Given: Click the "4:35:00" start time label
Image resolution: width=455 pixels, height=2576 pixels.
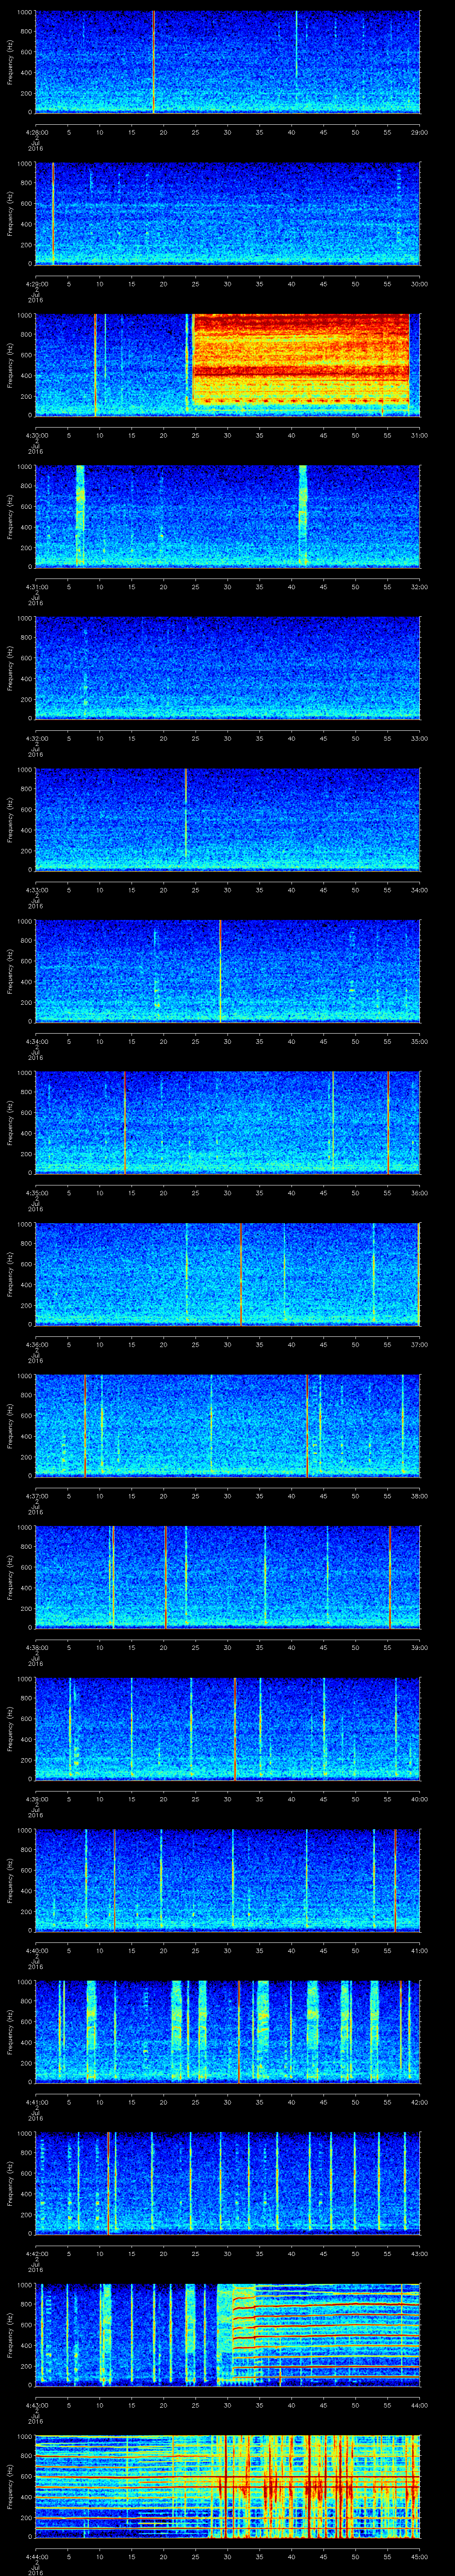Looking at the screenshot, I should (37, 1193).
